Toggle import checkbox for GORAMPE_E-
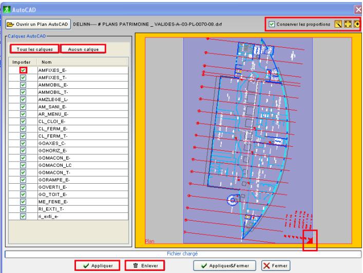 pos(23,180)
